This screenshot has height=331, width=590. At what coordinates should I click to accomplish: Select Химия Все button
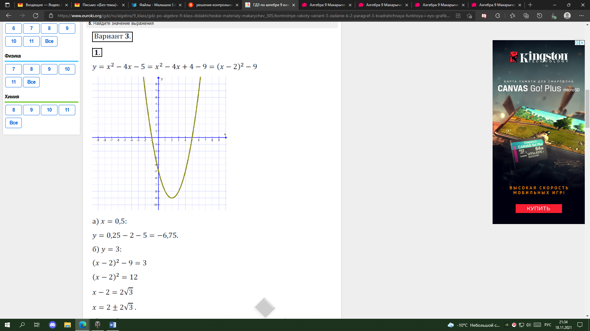click(14, 123)
